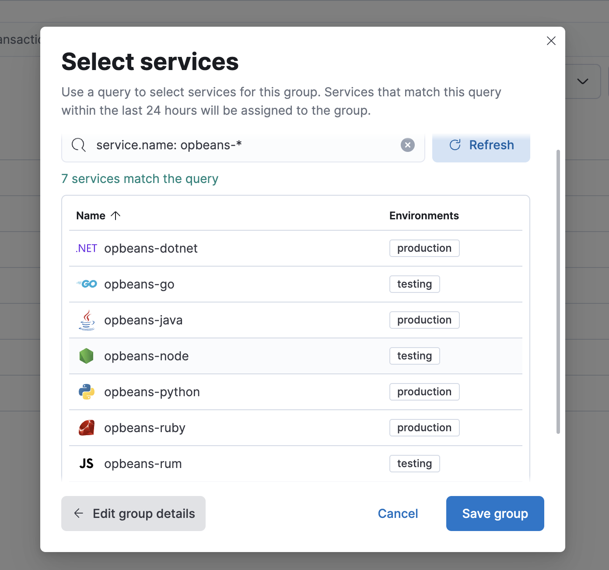Click the Node.js hexagon icon

click(86, 356)
